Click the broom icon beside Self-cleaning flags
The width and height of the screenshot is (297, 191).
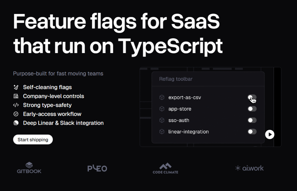point(16,87)
